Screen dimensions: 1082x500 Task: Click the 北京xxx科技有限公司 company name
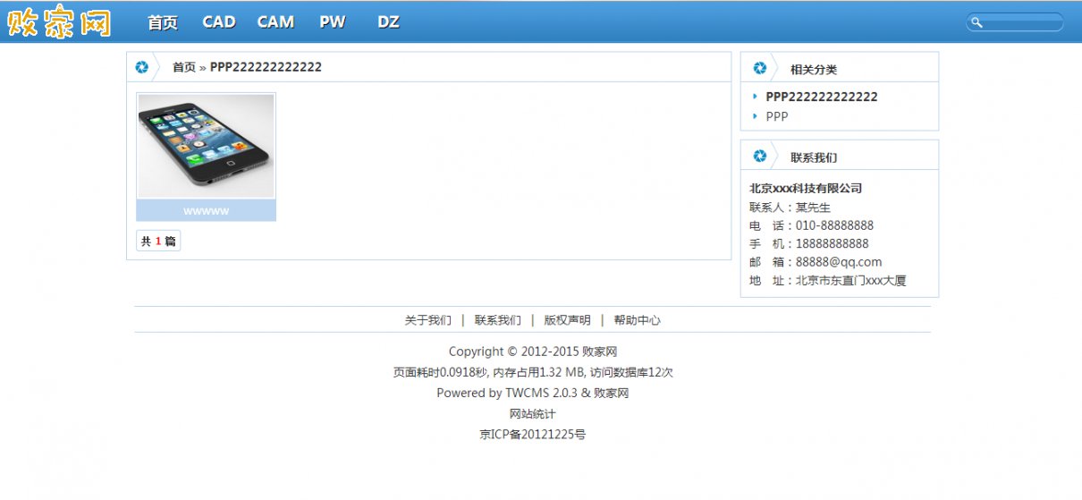click(806, 189)
